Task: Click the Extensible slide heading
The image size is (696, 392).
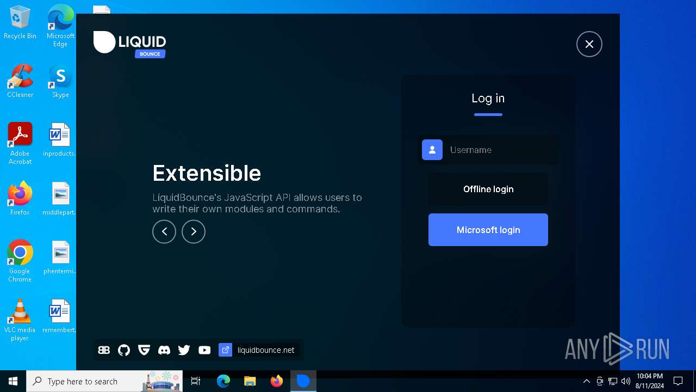Action: (207, 173)
